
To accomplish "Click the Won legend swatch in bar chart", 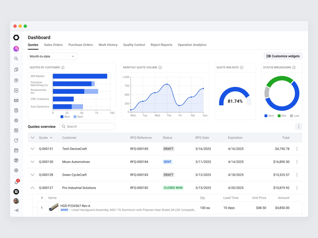I will pyautogui.click(x=62, y=117).
